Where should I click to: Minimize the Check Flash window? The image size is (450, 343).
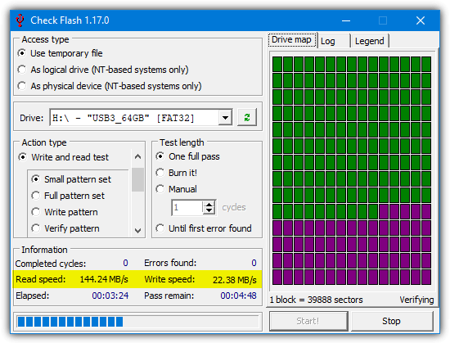pos(346,20)
